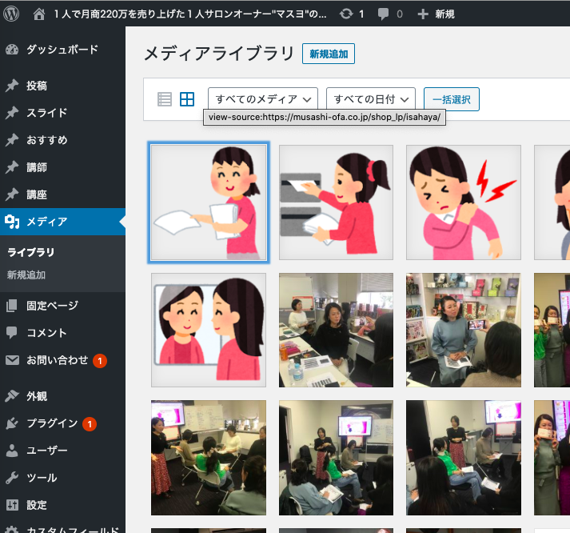Click the media icon beside メディア
Viewport: 570px width, 533px height.
(x=12, y=222)
